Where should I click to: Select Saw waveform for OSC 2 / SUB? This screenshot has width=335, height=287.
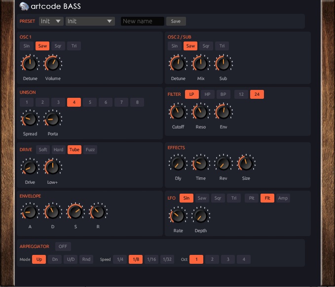(x=190, y=46)
